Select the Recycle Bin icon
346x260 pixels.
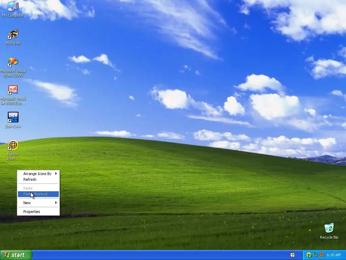(329, 231)
